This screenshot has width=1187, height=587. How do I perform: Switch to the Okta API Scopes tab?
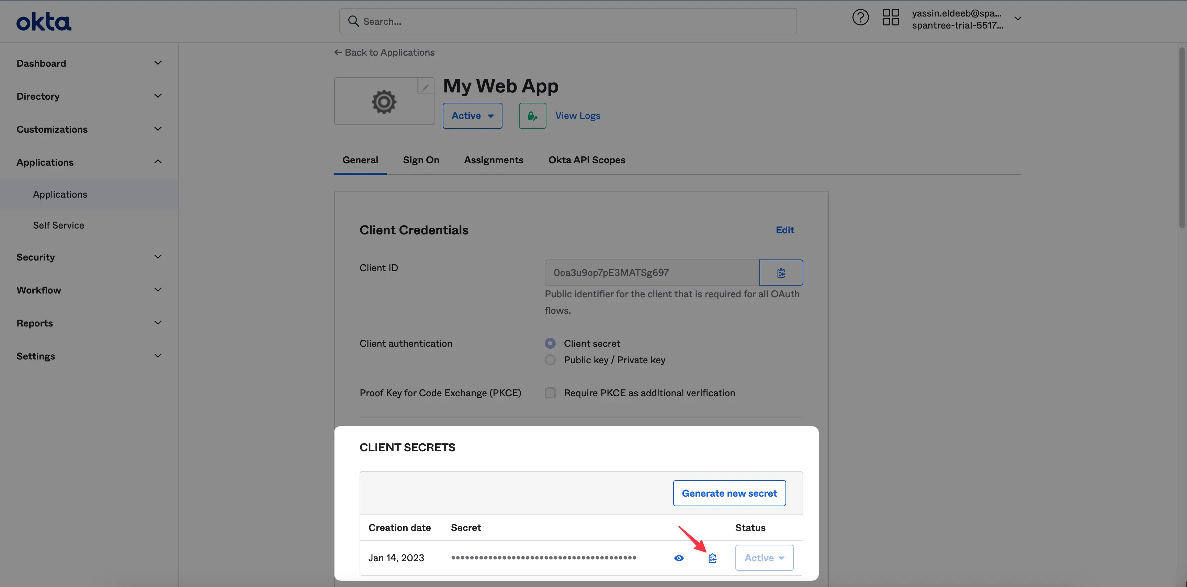click(586, 160)
